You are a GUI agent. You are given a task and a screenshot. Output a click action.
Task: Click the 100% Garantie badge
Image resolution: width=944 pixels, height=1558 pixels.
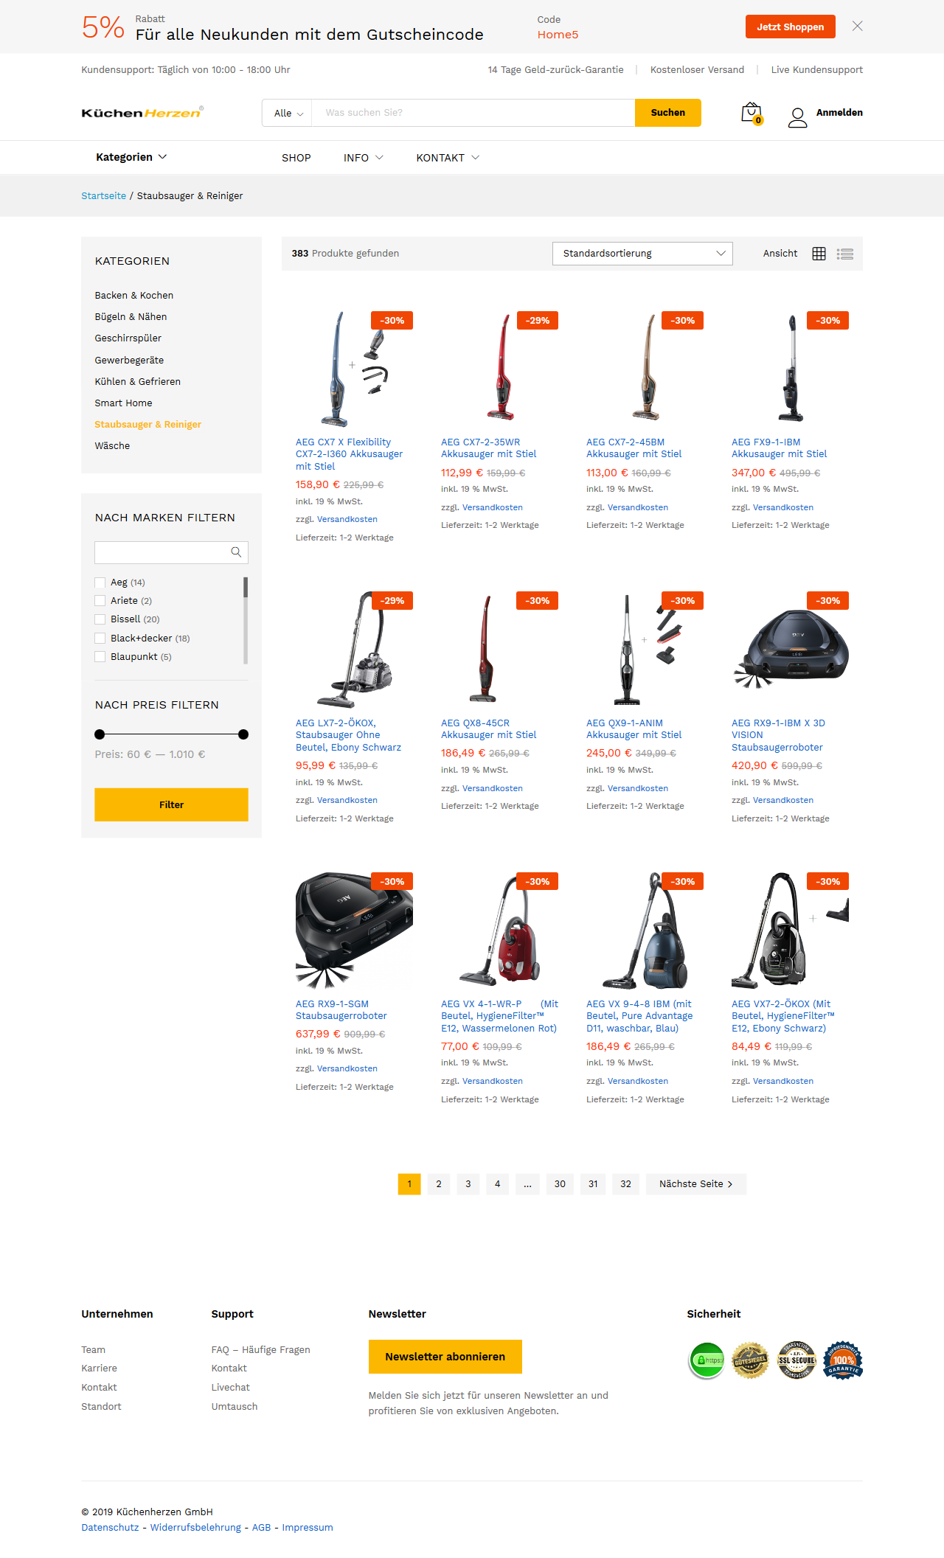tap(843, 1360)
